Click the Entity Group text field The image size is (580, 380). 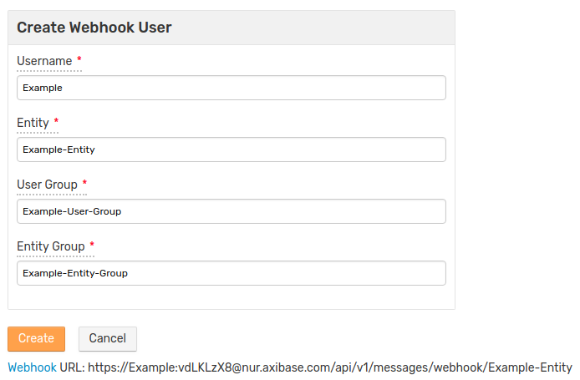point(231,273)
